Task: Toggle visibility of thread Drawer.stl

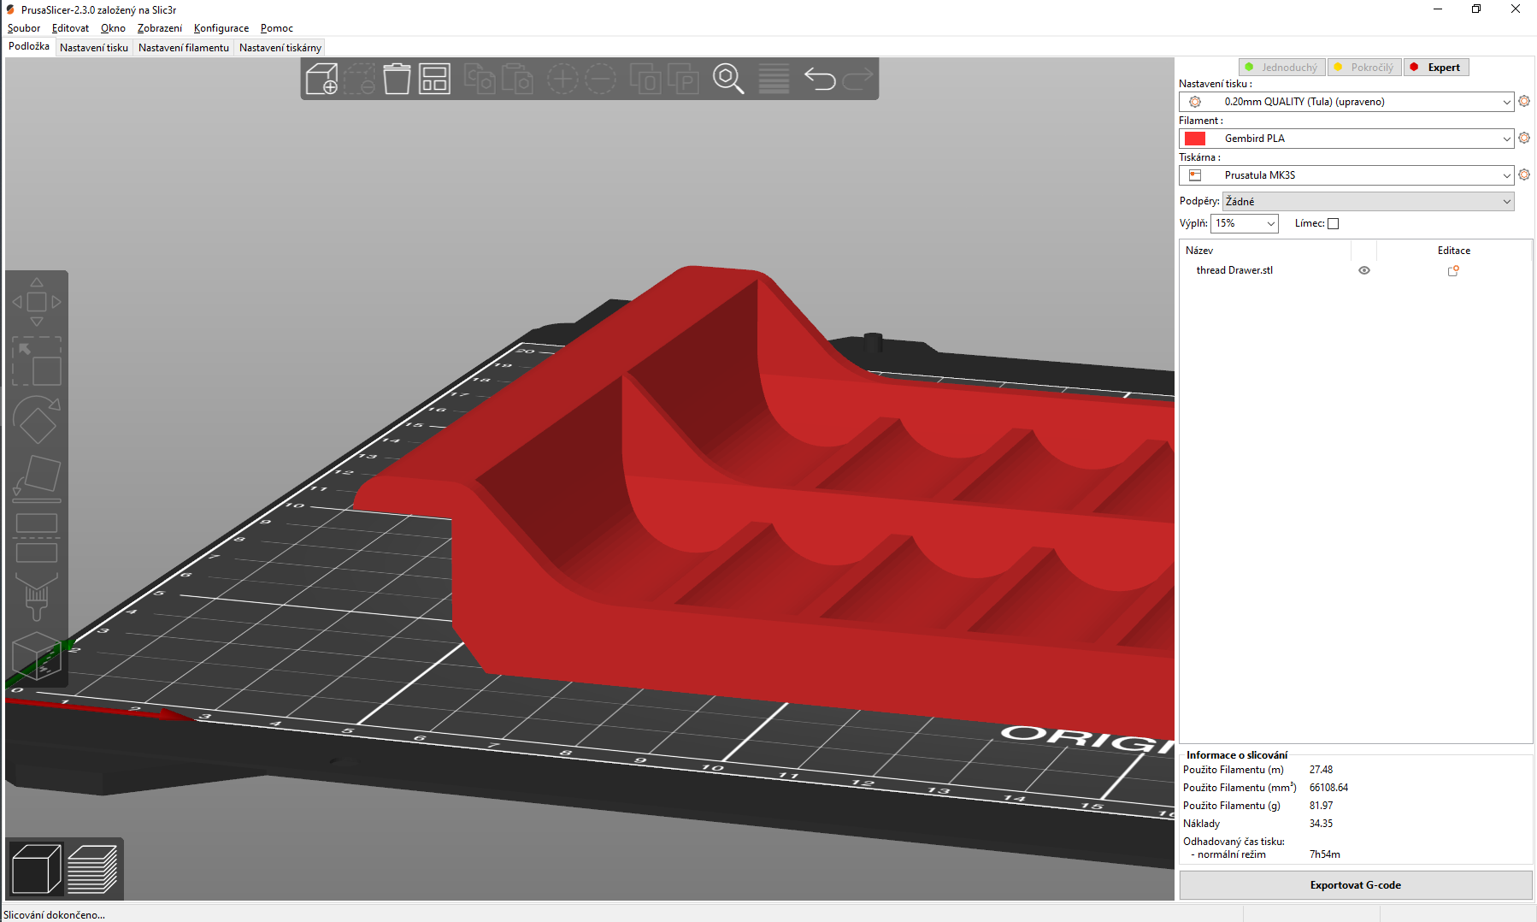Action: [1363, 270]
